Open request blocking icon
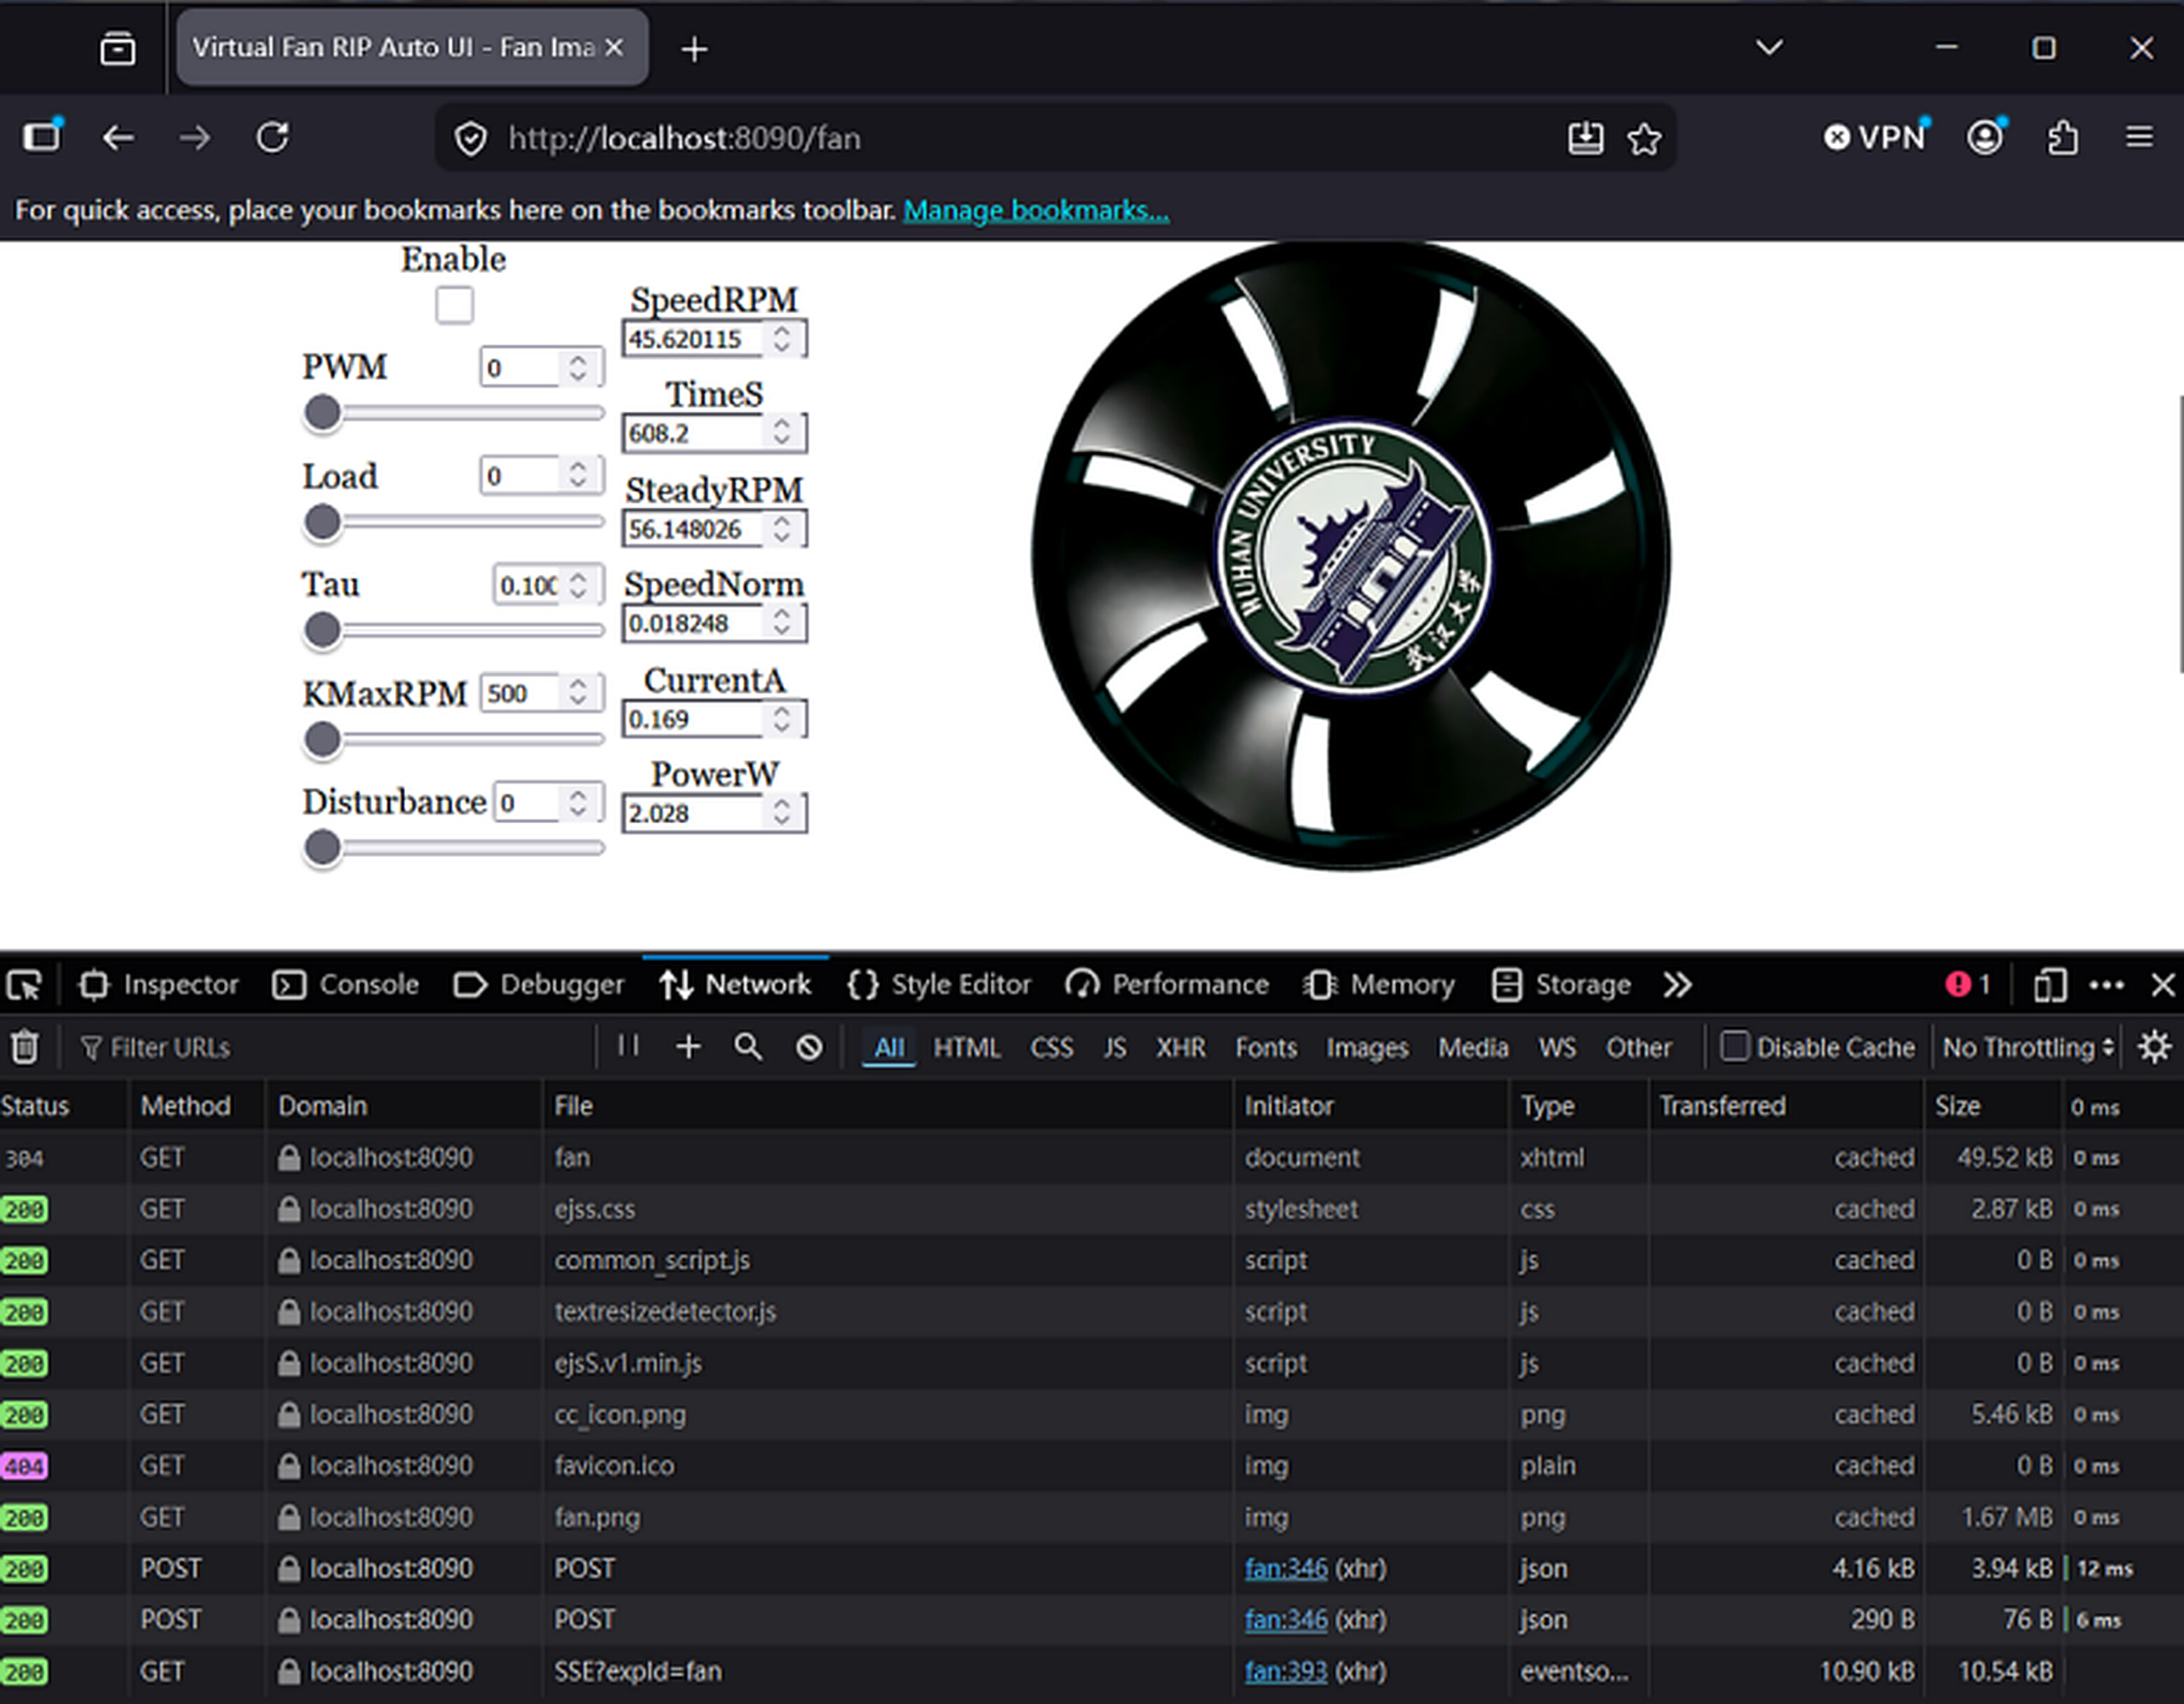2184x1704 pixels. tap(809, 1047)
